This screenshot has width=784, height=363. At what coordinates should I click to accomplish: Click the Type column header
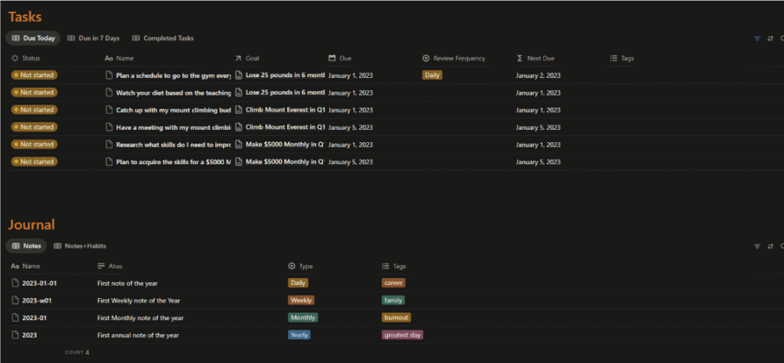301,266
